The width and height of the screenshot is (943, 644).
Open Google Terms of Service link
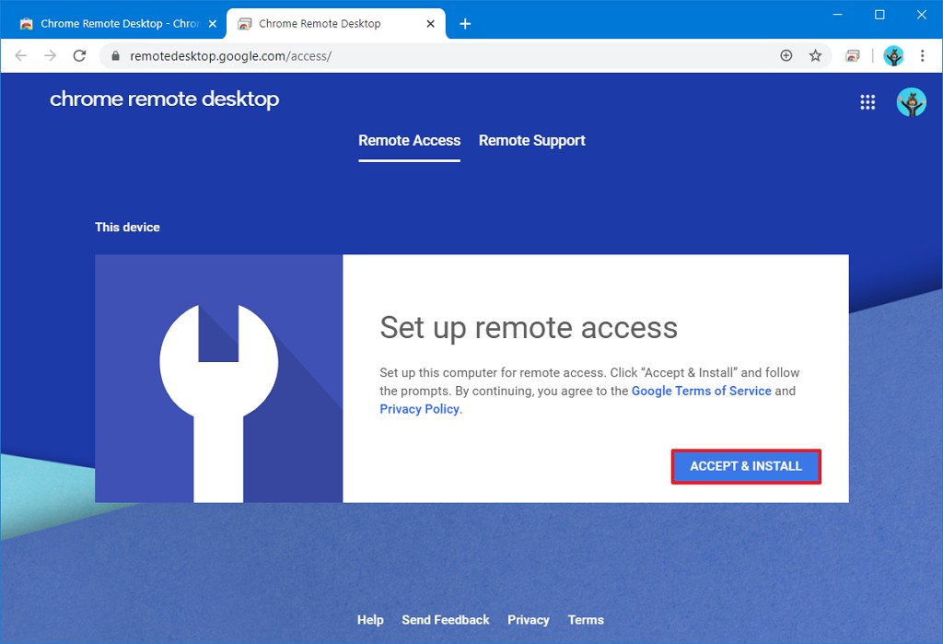pyautogui.click(x=701, y=391)
